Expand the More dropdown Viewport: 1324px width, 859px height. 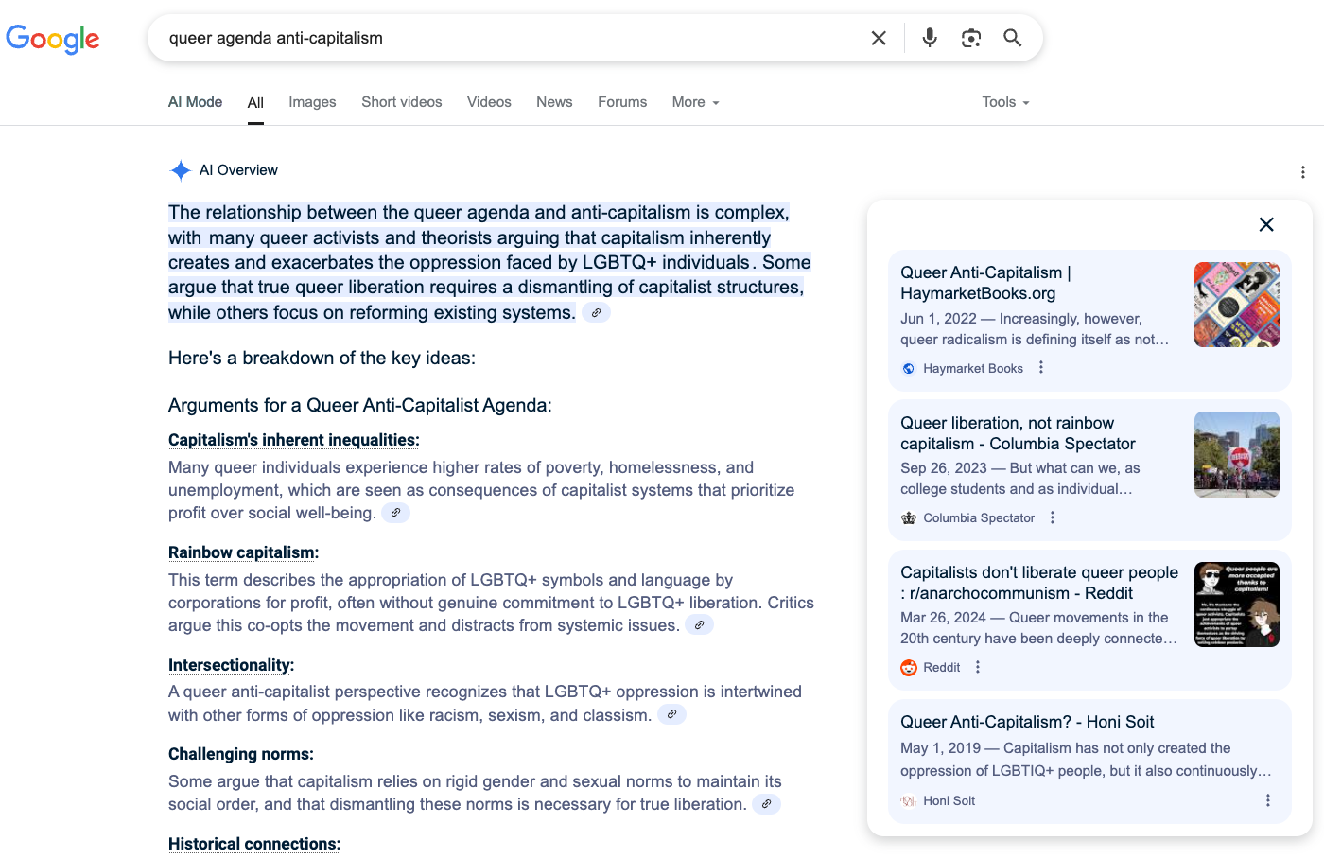(x=696, y=102)
